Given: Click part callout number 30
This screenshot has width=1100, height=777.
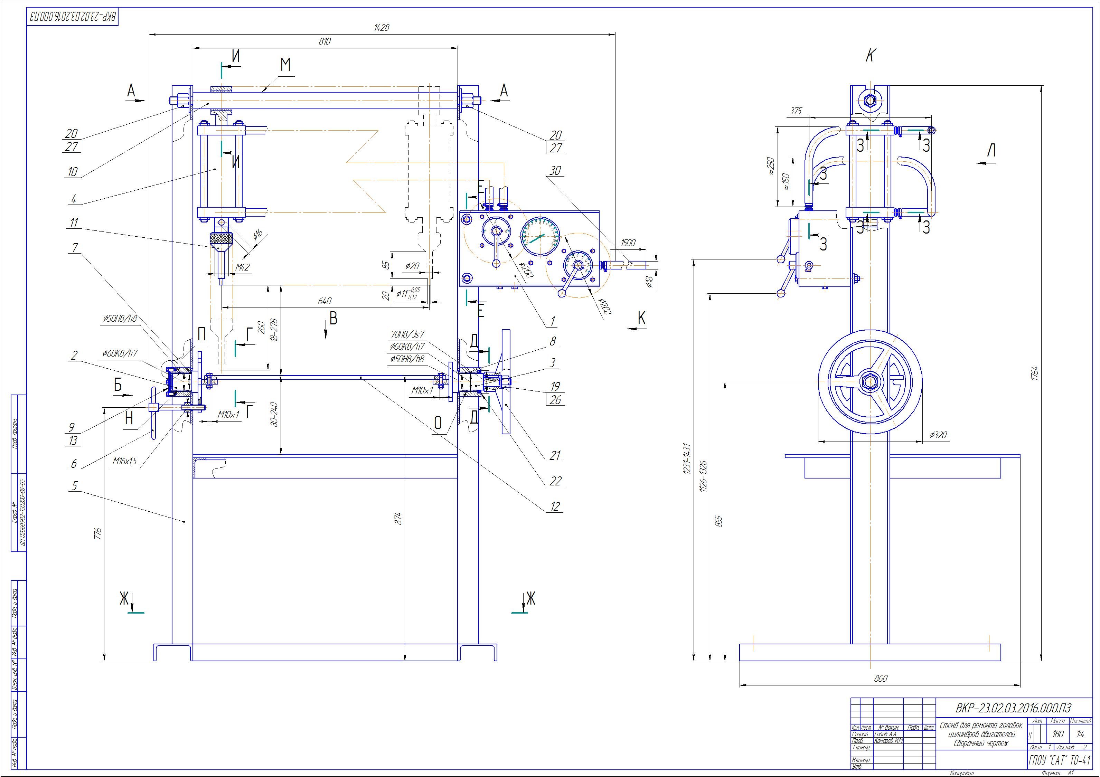Looking at the screenshot, I should (x=555, y=170).
